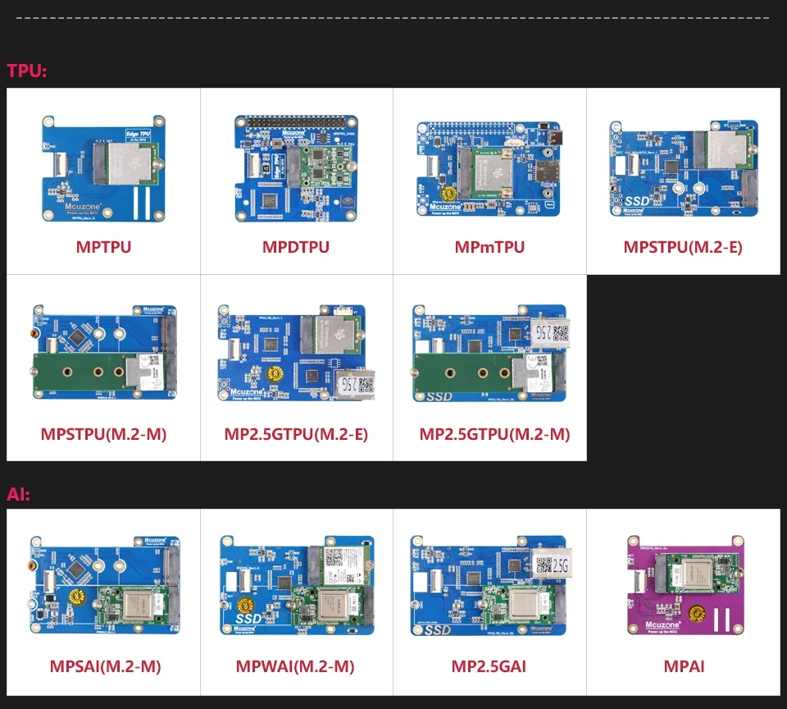The height and width of the screenshot is (709, 787).
Task: Choose the MPSTPU(M.2-E) board image
Action: point(683,169)
